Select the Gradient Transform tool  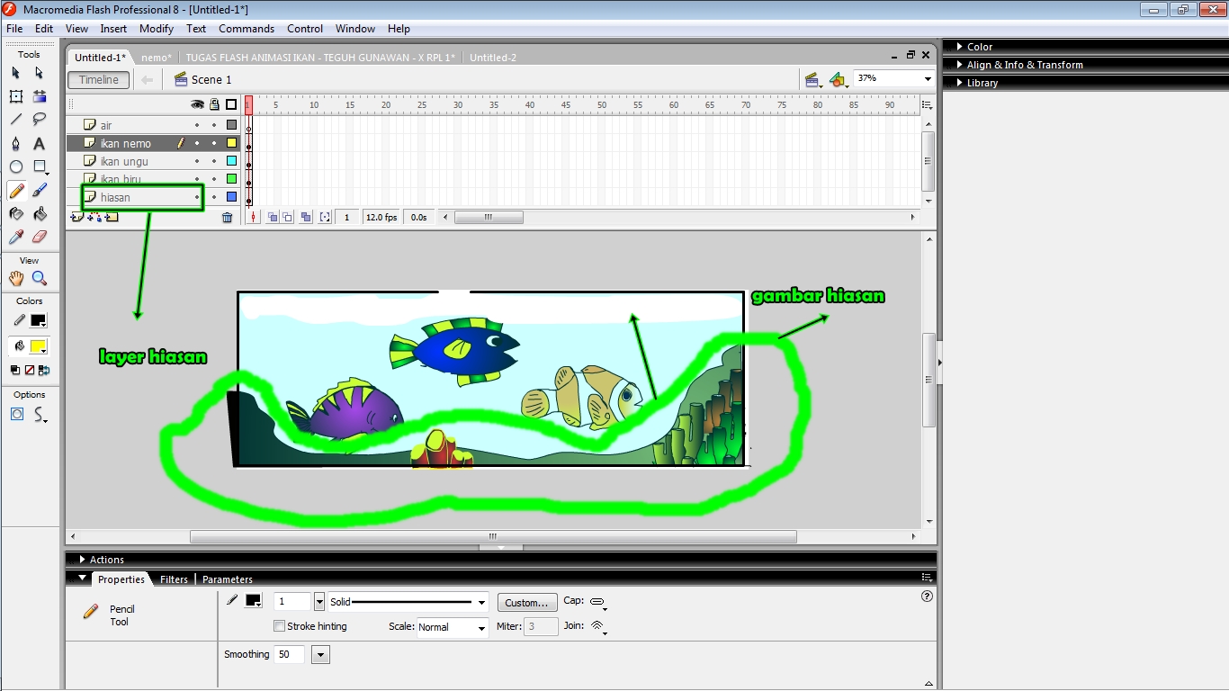(x=40, y=96)
